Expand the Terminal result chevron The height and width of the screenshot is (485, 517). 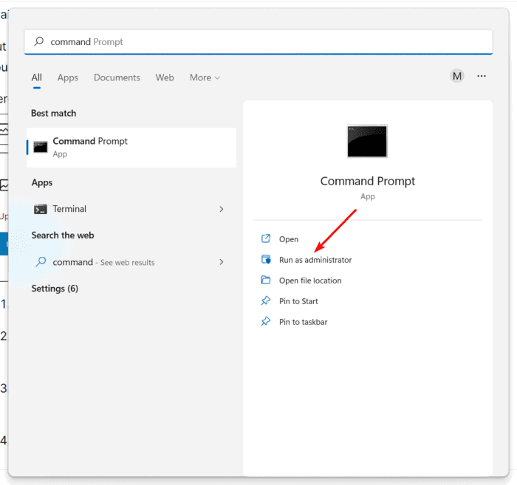click(x=222, y=209)
